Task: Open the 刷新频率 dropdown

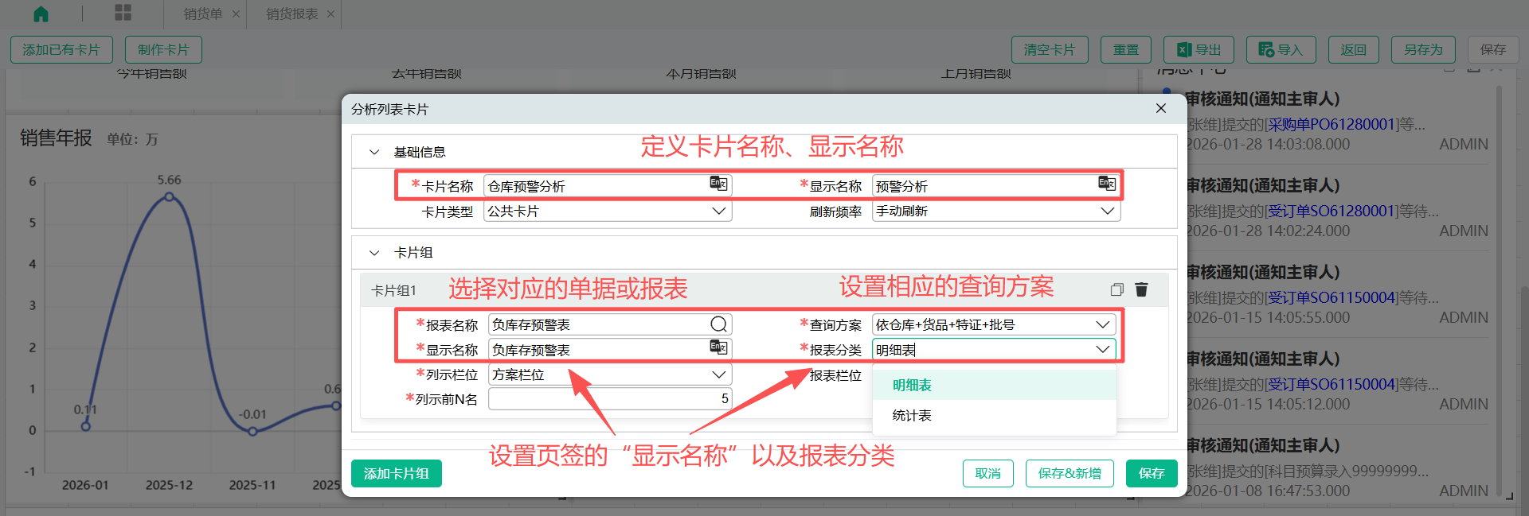Action: 1107,211
